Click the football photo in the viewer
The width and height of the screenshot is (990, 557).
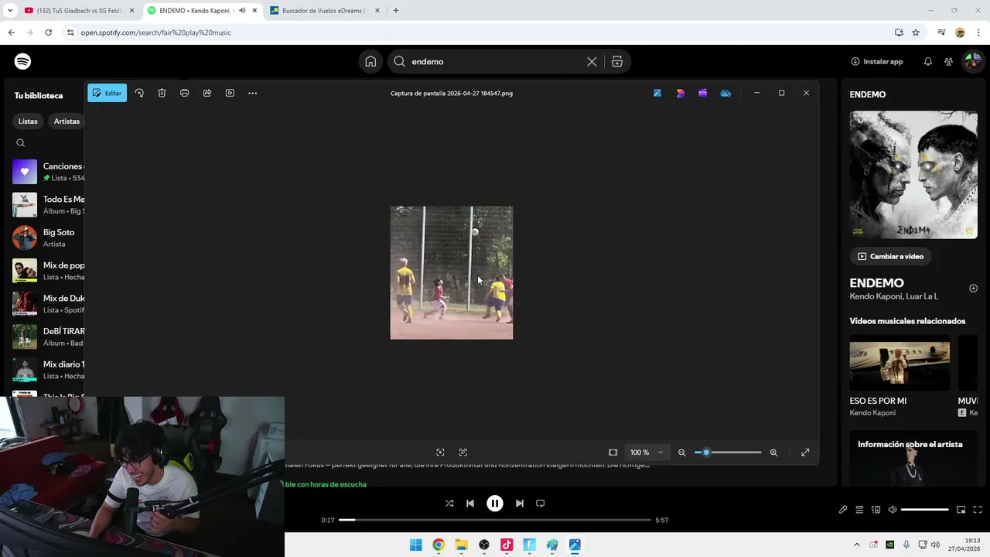pos(452,272)
